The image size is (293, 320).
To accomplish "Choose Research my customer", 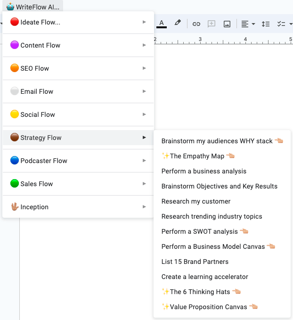I will tap(222, 201).
